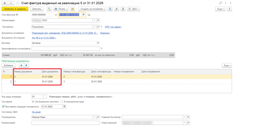
Task: Click Дата исправления column header
Action: pyautogui.click(x=151, y=72)
